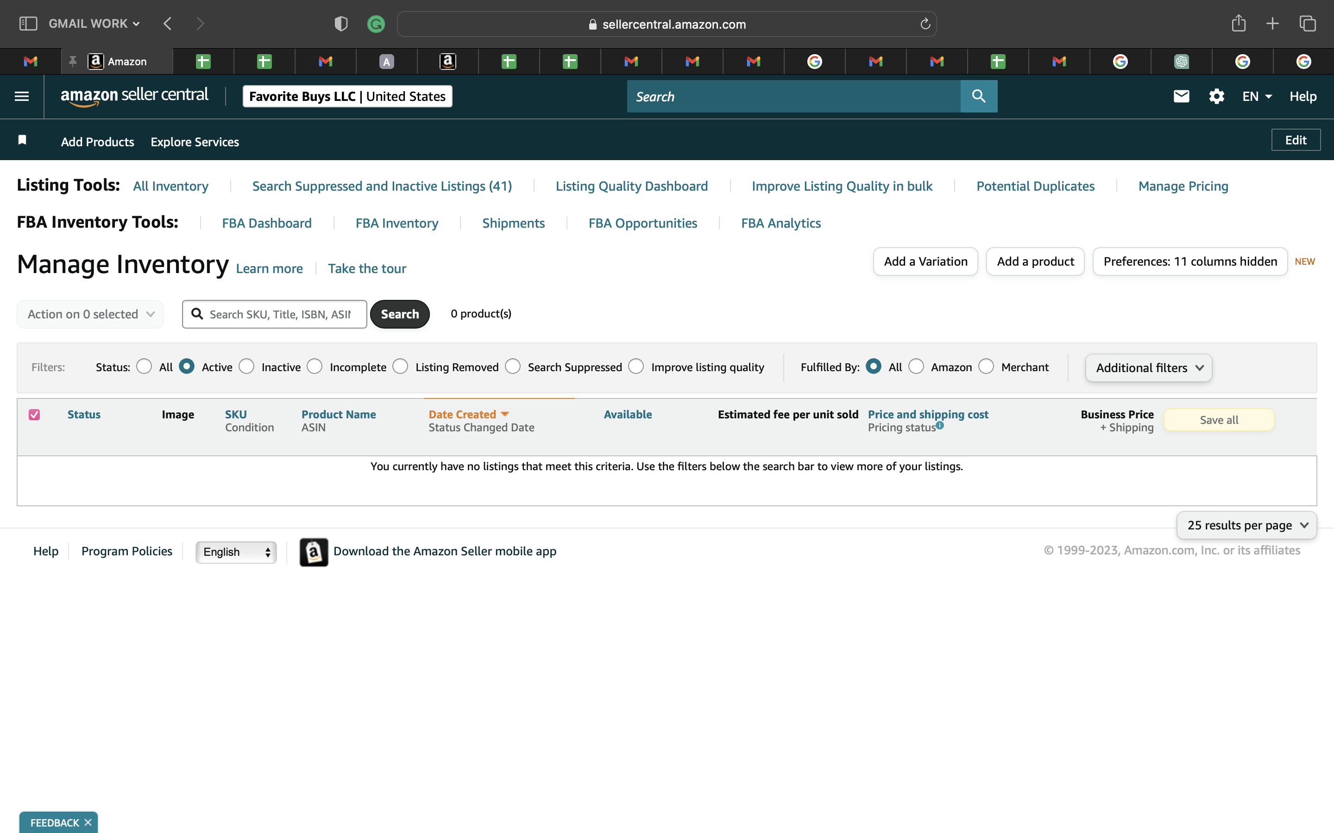Image resolution: width=1334 pixels, height=833 pixels.
Task: Switch to the last Google tab
Action: click(x=1303, y=61)
